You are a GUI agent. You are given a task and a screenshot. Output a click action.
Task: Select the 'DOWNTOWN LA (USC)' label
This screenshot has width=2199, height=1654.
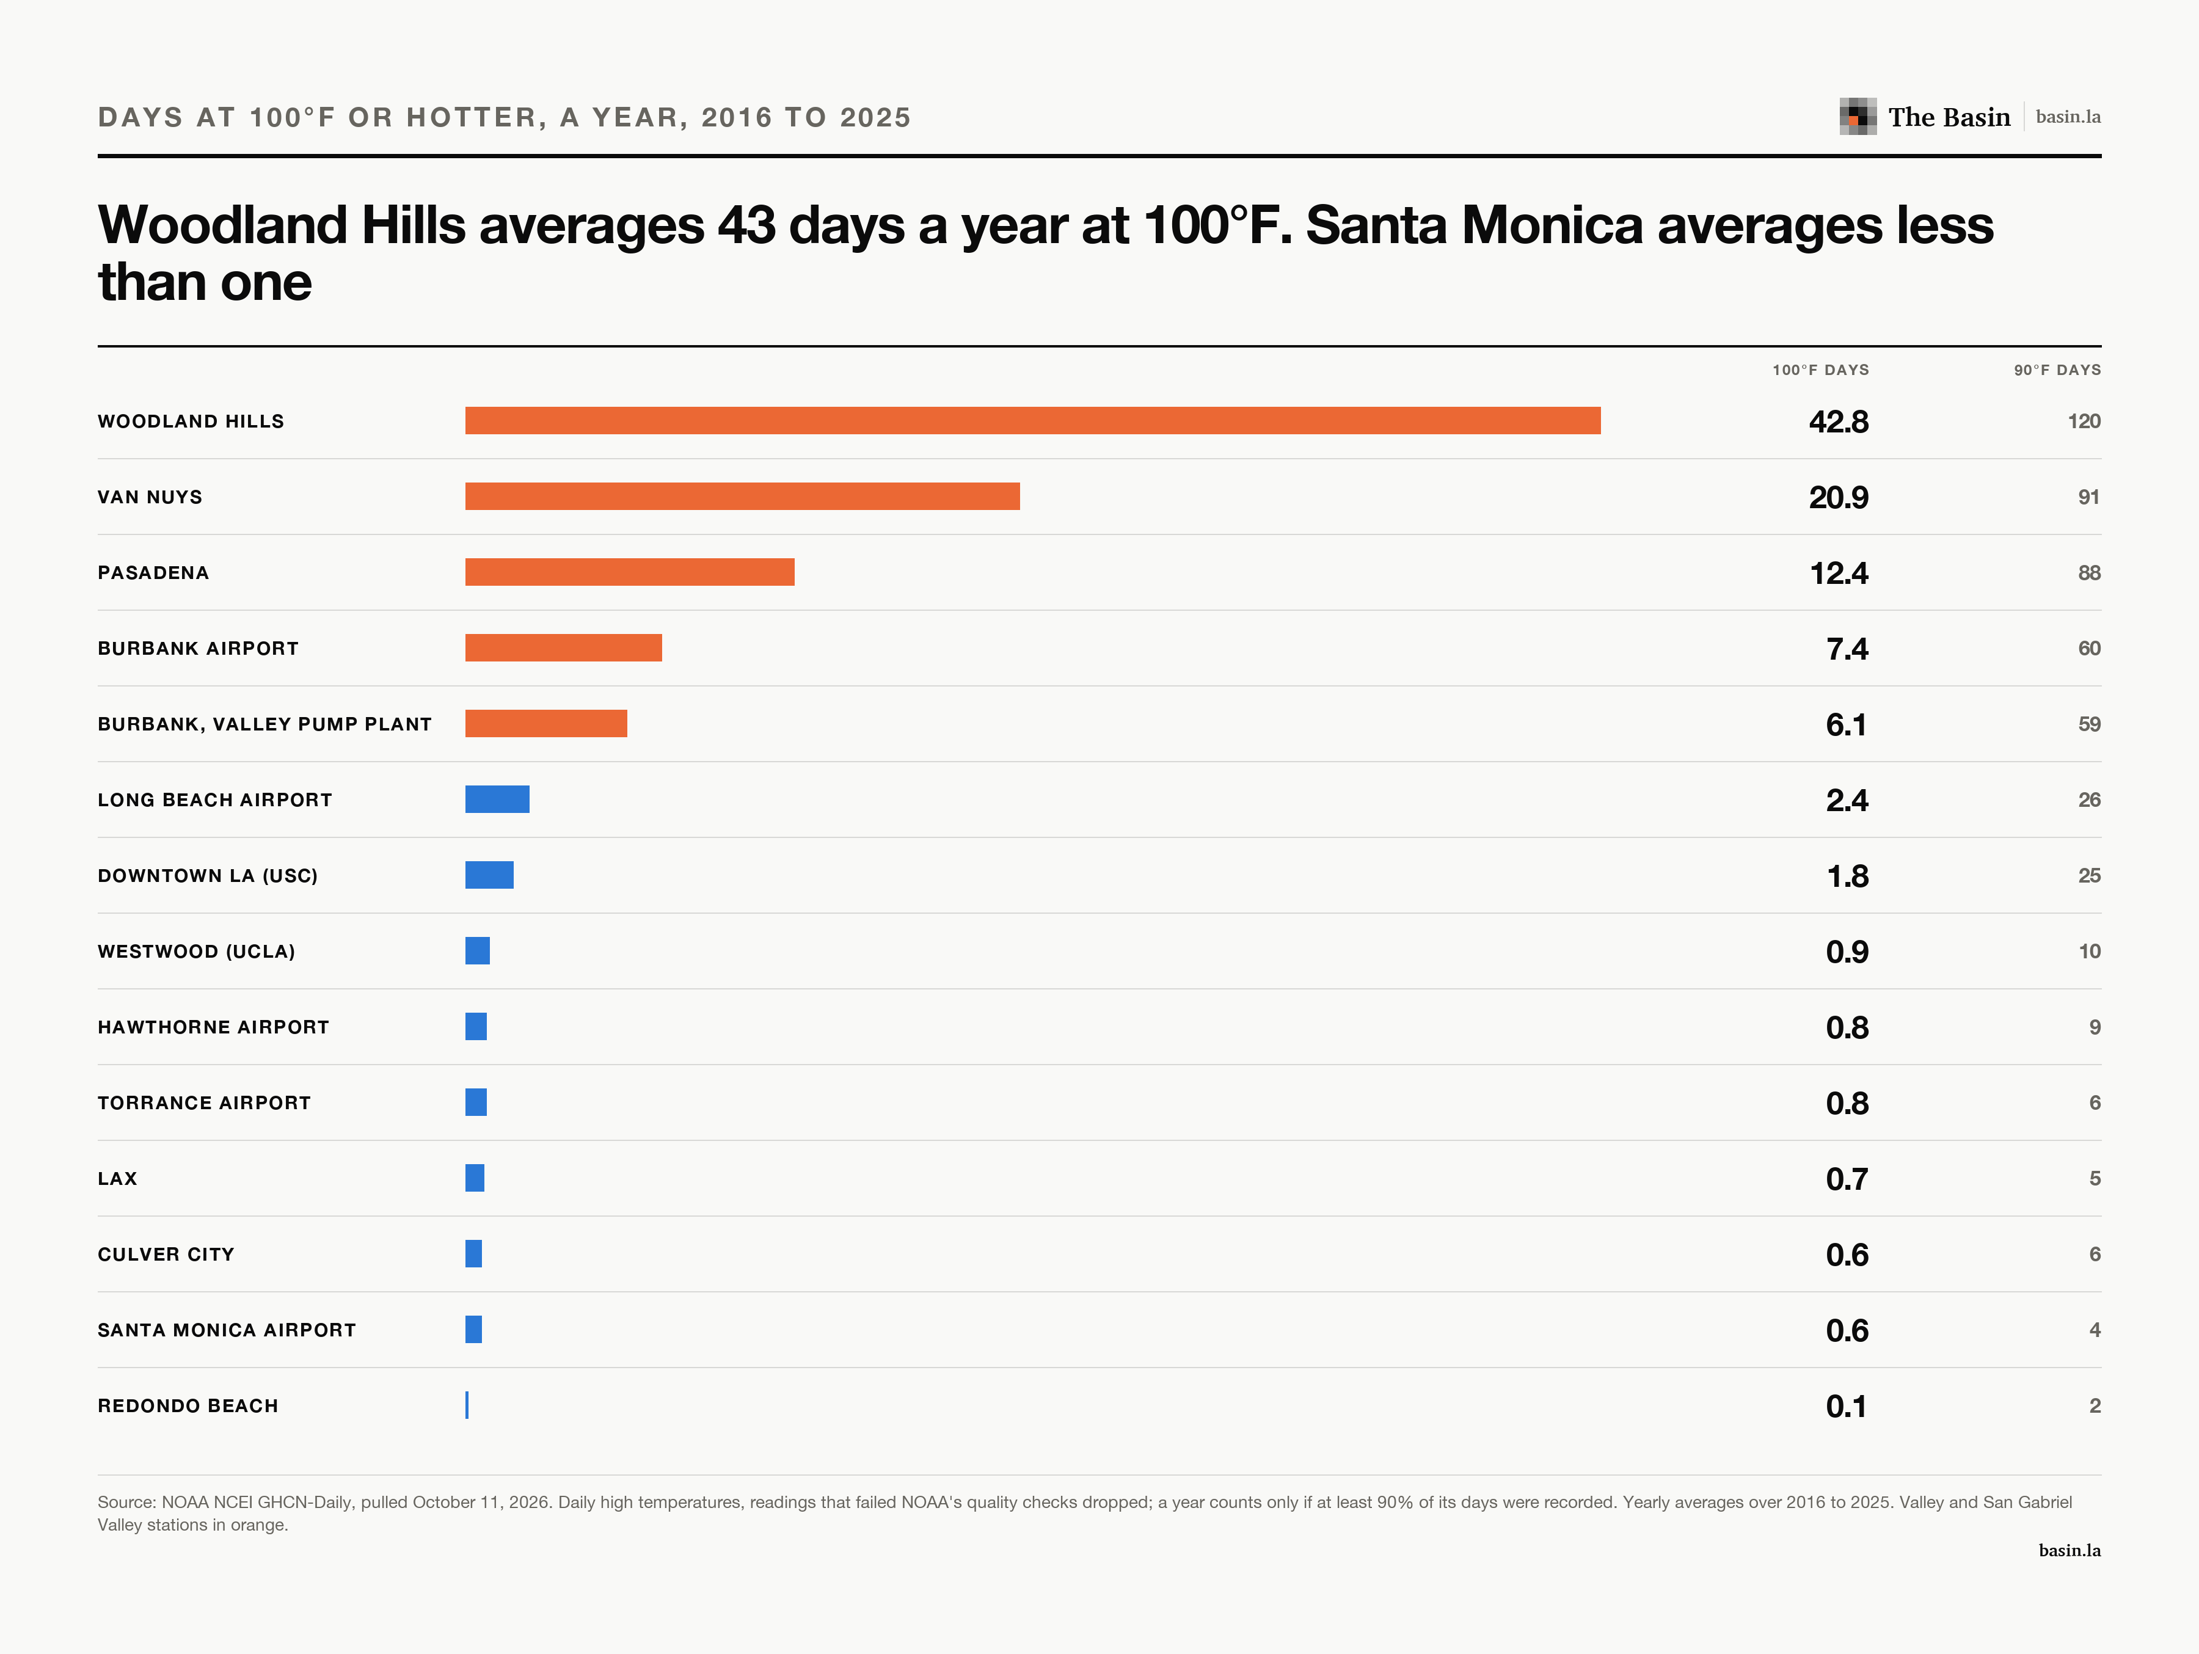208,876
